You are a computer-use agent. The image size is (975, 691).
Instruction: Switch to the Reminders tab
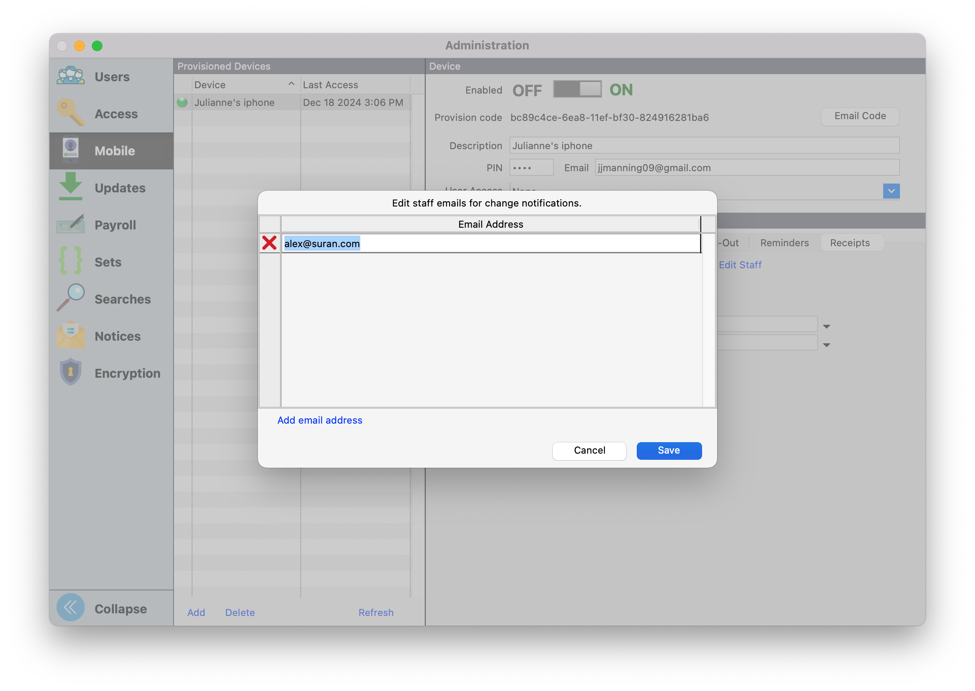point(784,243)
